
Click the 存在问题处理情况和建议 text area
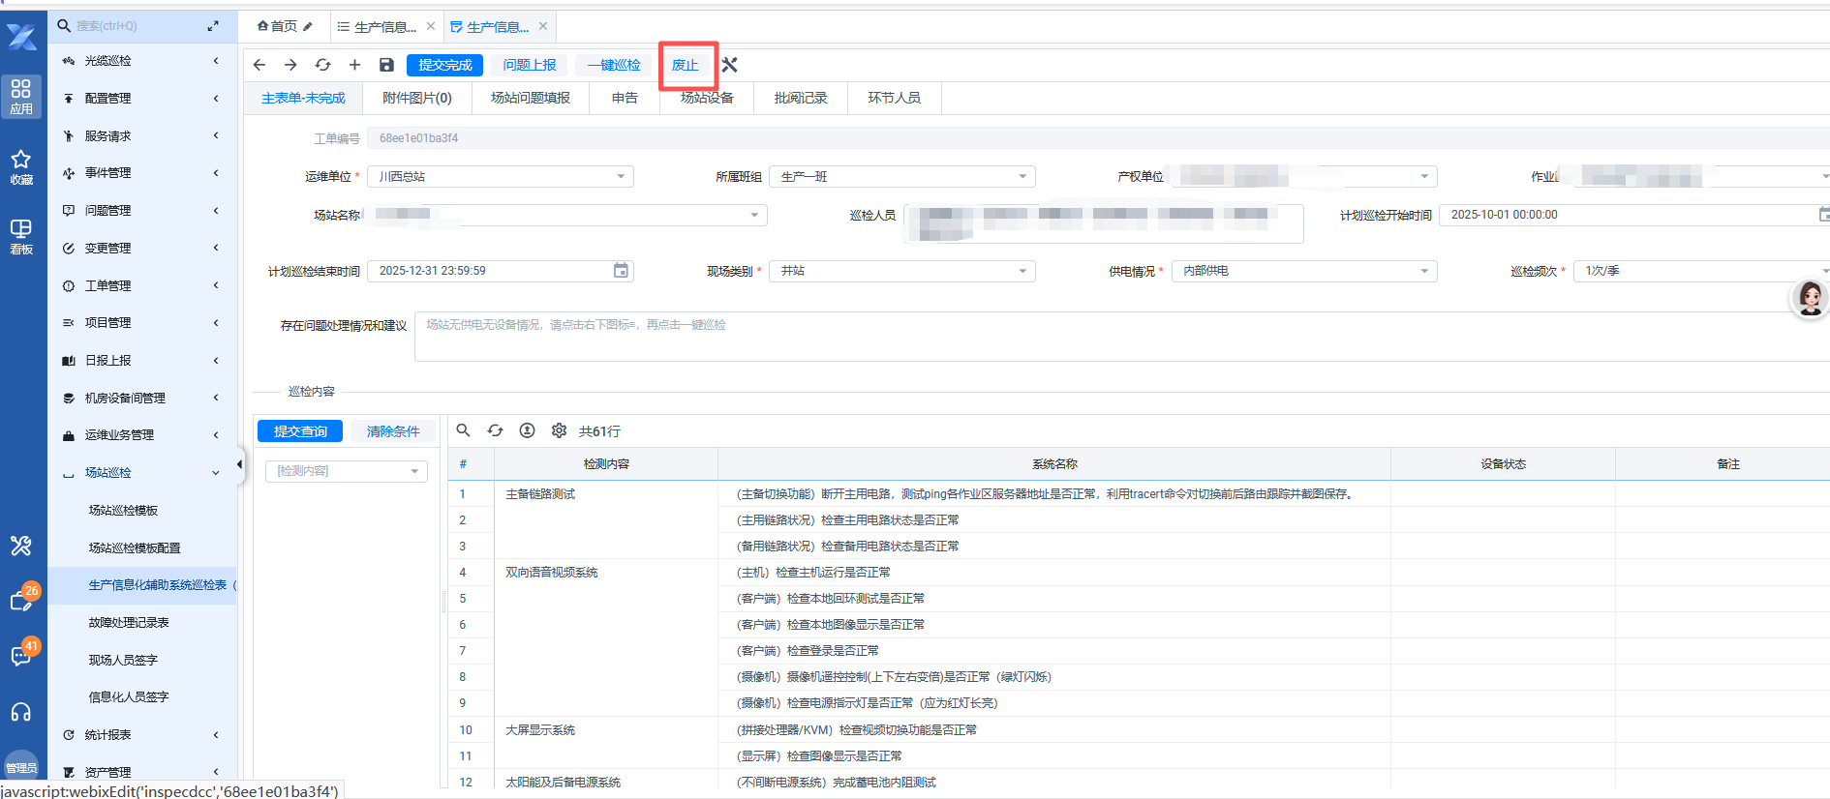click(1113, 337)
